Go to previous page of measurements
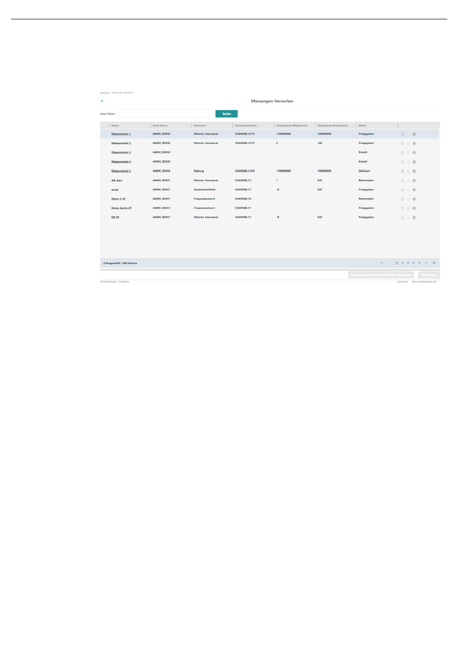471x645 pixels. (x=390, y=263)
